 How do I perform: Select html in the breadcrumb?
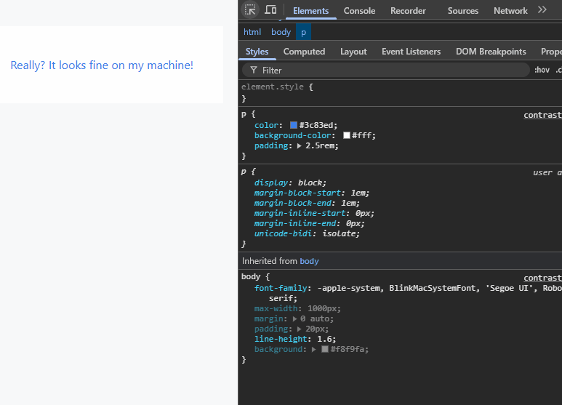[252, 32]
